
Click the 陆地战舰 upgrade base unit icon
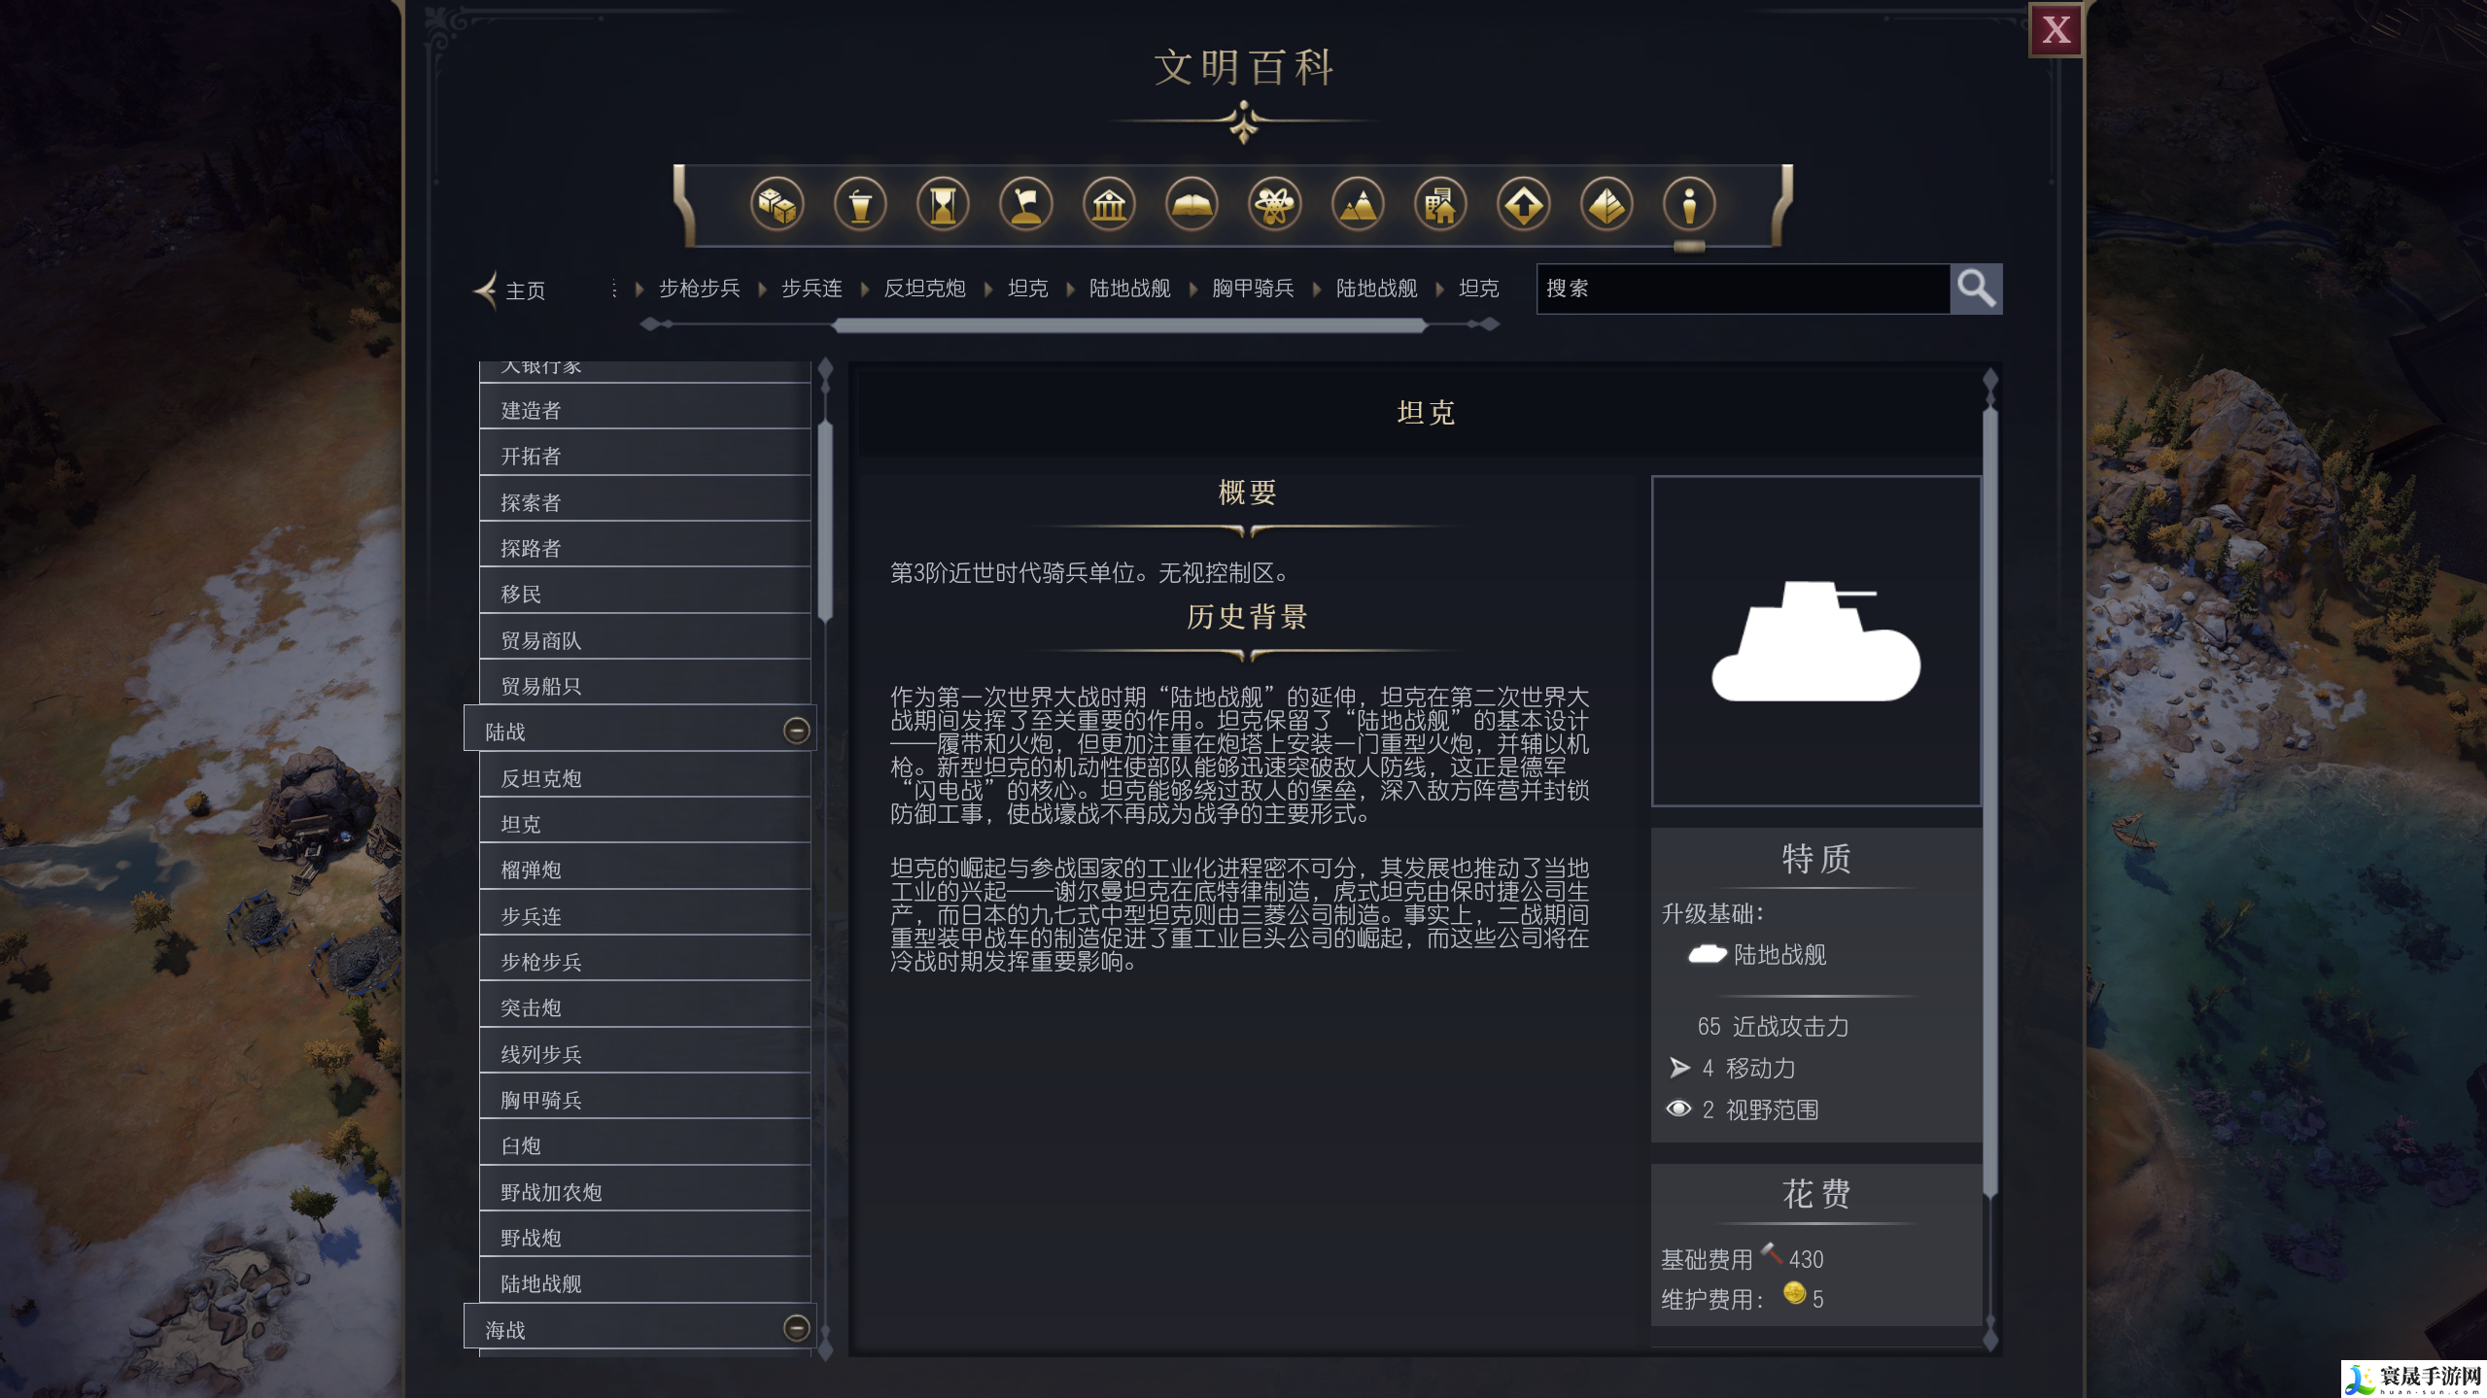(x=1707, y=954)
